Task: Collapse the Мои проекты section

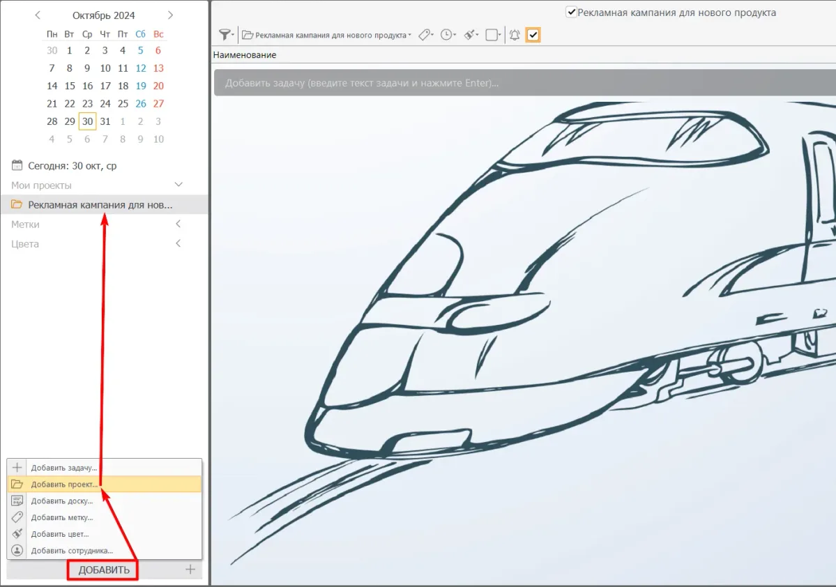Action: [x=178, y=185]
